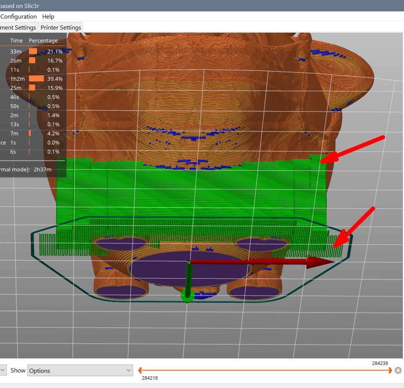Open the Configuration menu

[x=19, y=17]
